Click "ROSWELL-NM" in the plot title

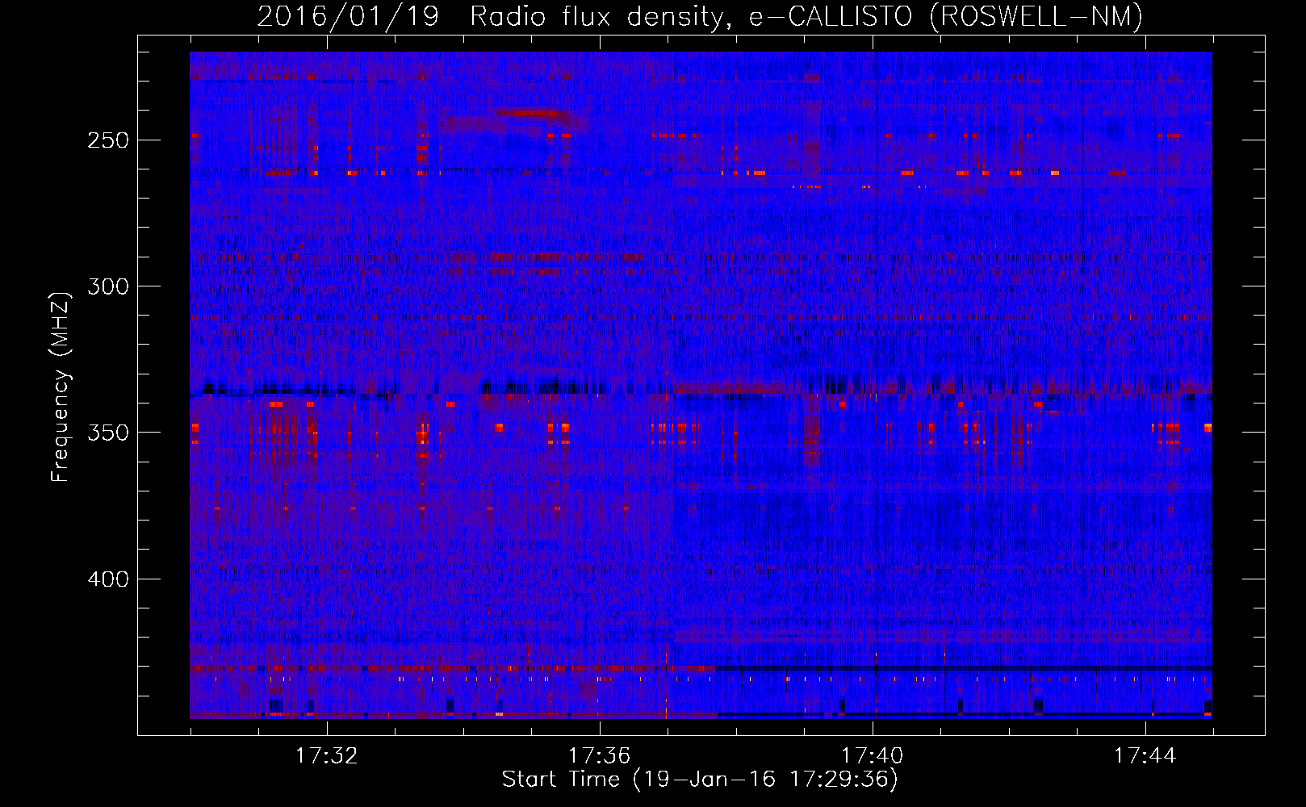[x=1036, y=16]
